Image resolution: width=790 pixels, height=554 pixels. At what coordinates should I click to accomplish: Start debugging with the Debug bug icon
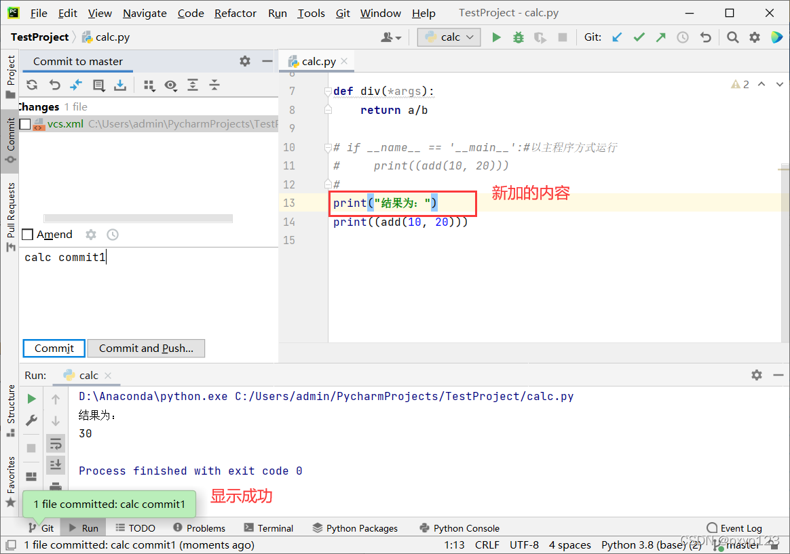point(518,37)
